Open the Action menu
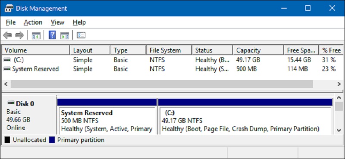Viewport: 345px width, 159px height. (x=33, y=22)
